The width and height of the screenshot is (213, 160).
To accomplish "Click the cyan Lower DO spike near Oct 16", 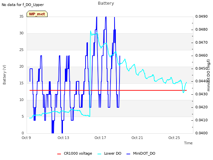I will (91, 31).
